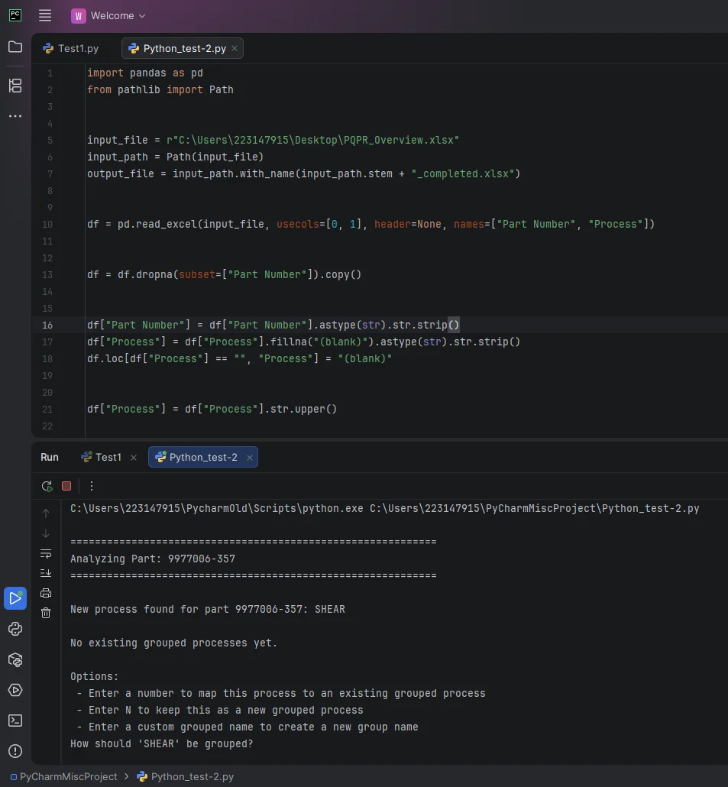Show more tool windows ellipsis
Screen dimensions: 728x787
(x=15, y=116)
